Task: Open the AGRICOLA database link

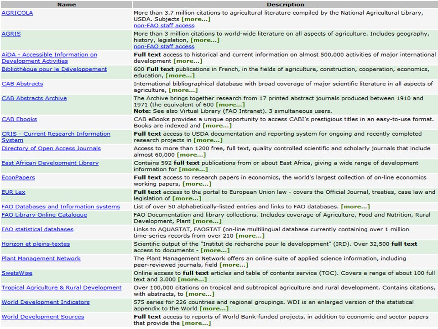Action: coord(17,13)
